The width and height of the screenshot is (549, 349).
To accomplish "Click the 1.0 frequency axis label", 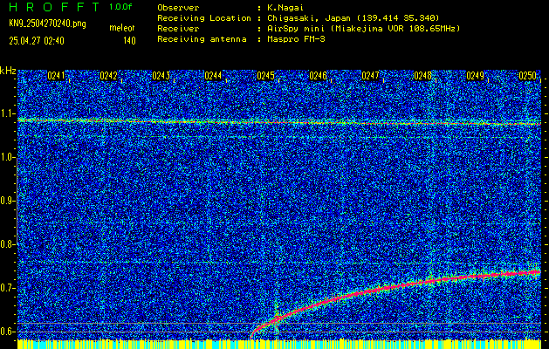I will coord(8,157).
